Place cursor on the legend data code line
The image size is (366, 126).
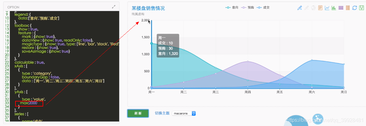click(38, 18)
